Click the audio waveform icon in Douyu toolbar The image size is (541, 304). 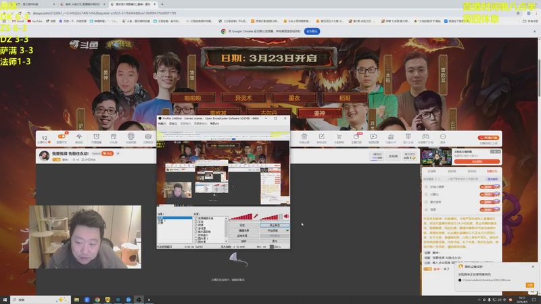click(79, 136)
